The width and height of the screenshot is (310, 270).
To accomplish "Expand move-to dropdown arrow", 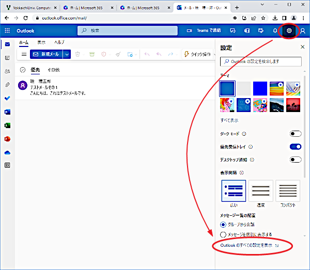I will (136, 54).
